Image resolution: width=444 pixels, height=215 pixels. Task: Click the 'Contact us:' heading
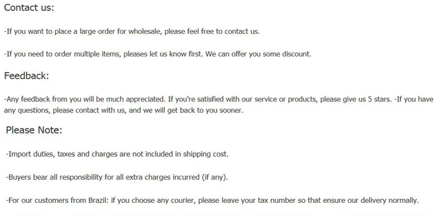29,8
